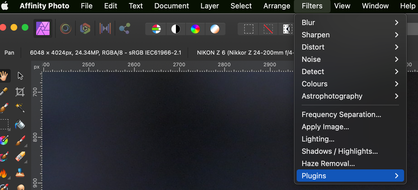Select the Flood Fill bucket tool

[x=20, y=124]
